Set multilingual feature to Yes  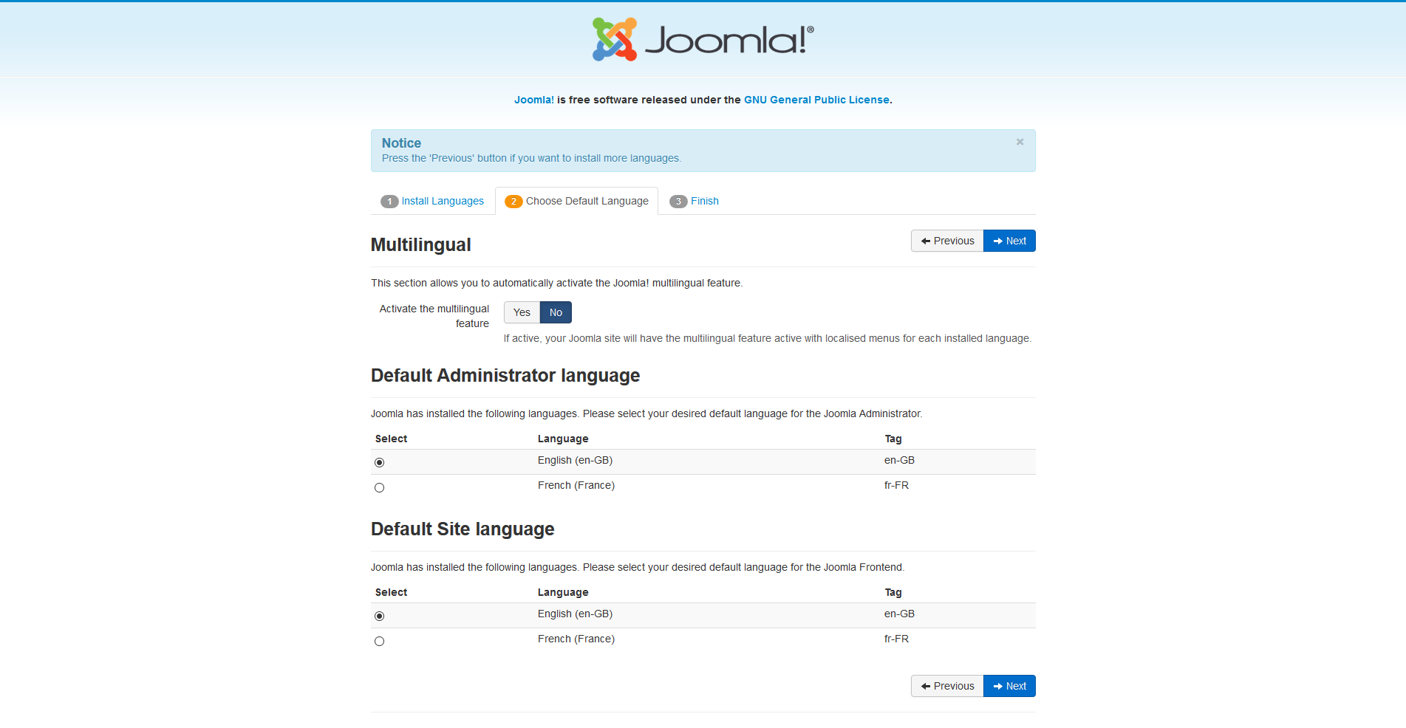(x=522, y=312)
